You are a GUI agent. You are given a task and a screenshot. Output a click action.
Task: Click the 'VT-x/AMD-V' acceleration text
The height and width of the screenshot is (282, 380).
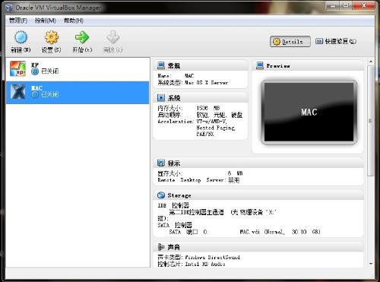pyautogui.click(x=211, y=122)
